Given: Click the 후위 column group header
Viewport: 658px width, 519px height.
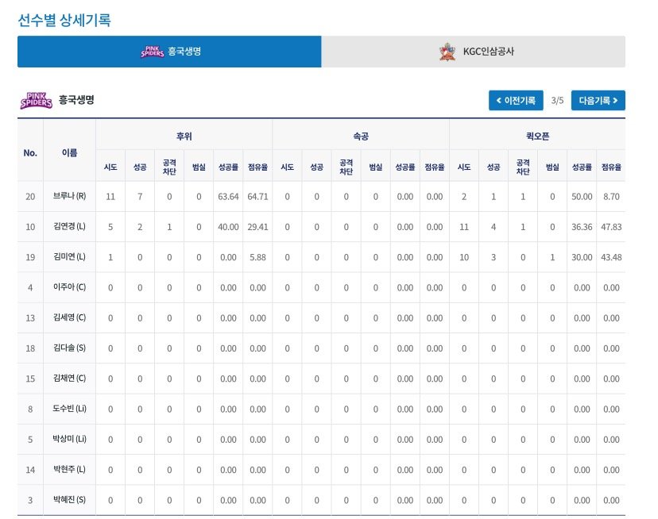Looking at the screenshot, I should pos(184,136).
